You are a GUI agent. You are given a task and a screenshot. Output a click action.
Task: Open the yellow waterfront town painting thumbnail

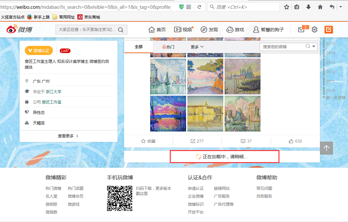coord(205,114)
